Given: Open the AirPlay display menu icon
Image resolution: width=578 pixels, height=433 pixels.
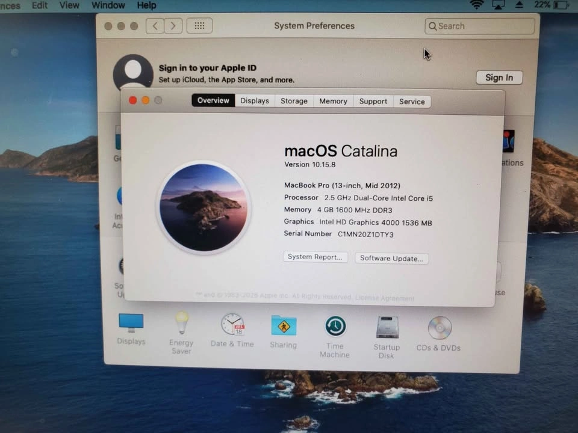Looking at the screenshot, I should [498, 5].
